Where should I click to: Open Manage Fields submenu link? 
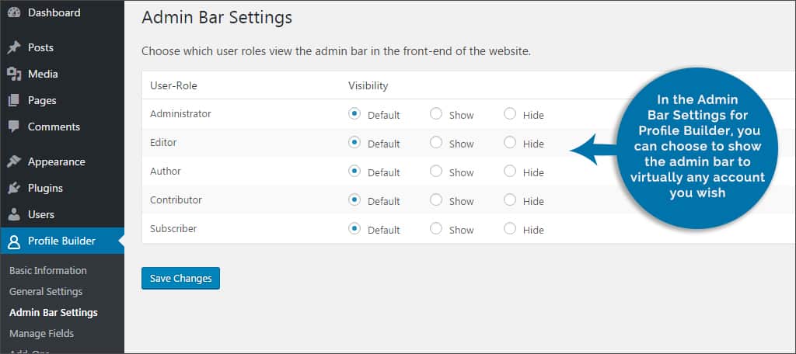[42, 334]
